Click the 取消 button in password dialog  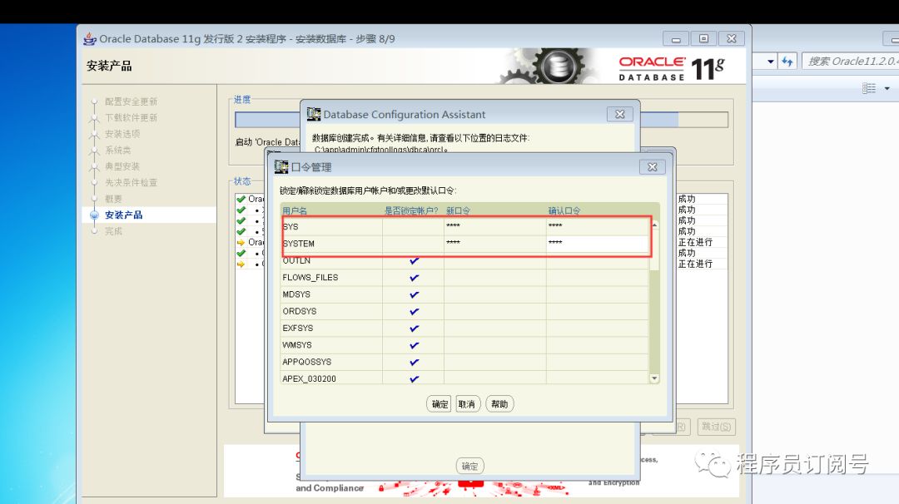tap(468, 403)
